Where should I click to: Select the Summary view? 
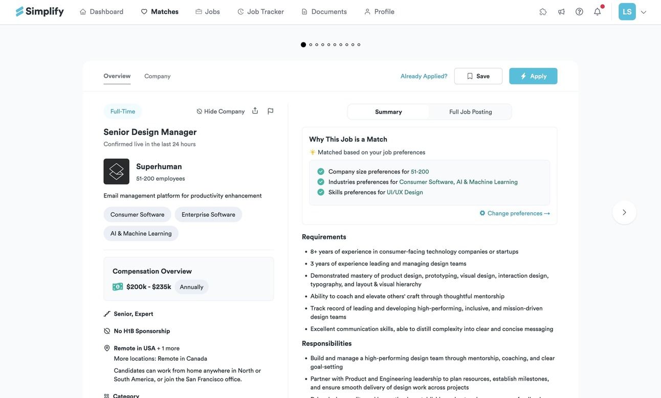coord(389,112)
